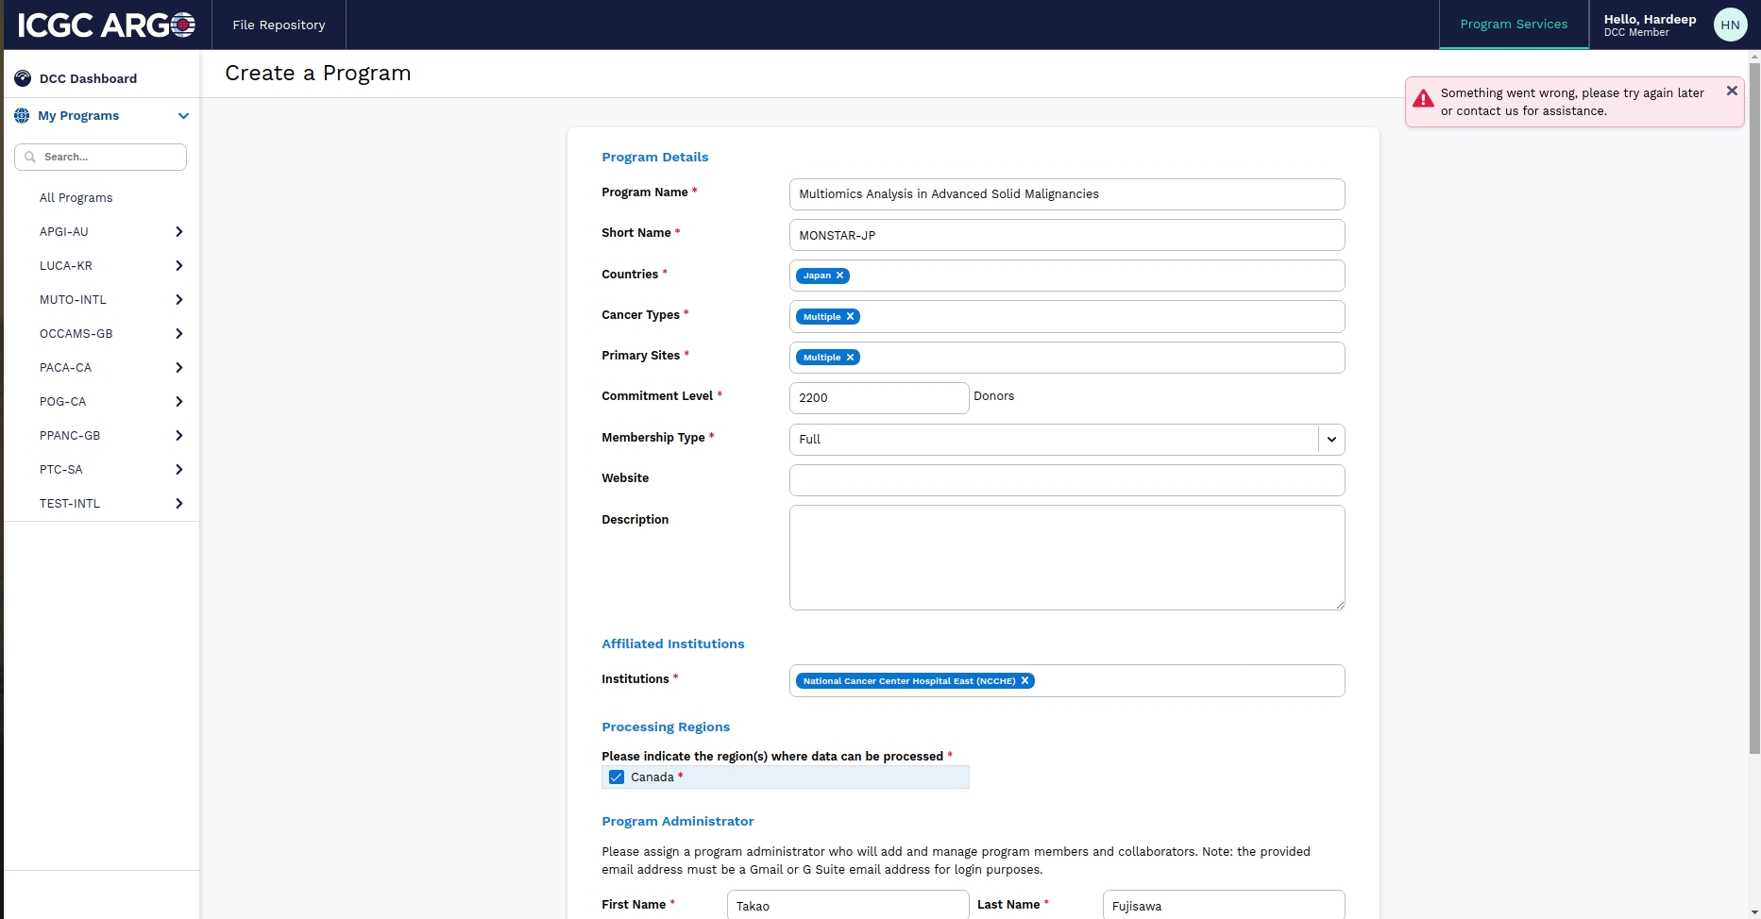Screen dimensions: 1761x919
Task: Open the DCC Dashboard via its globe icon
Action: (x=23, y=78)
